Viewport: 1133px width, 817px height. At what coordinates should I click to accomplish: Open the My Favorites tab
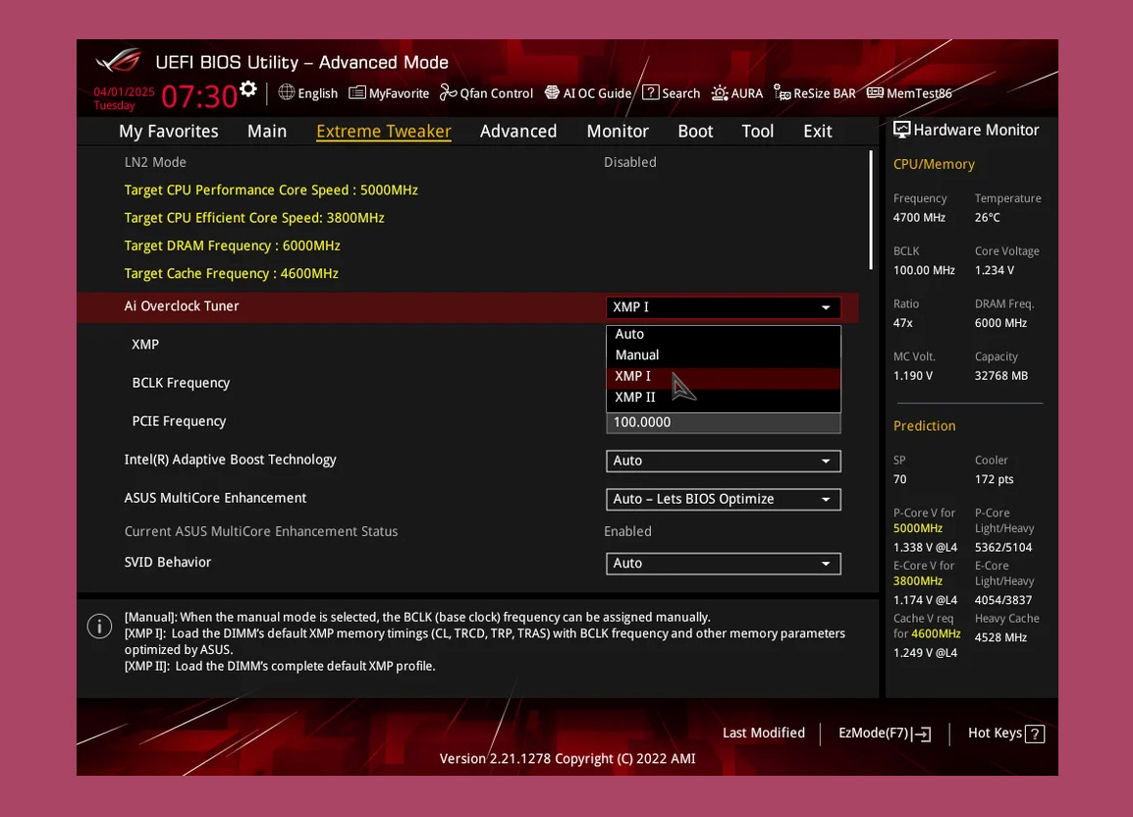pyautogui.click(x=168, y=131)
